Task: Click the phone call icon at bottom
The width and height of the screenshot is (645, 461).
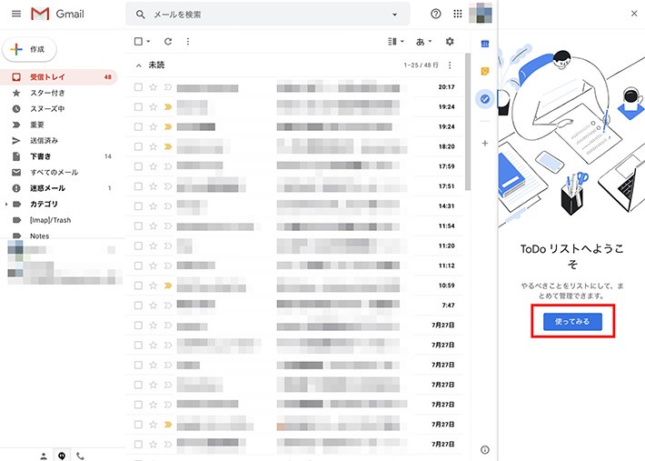Action: pyautogui.click(x=80, y=456)
